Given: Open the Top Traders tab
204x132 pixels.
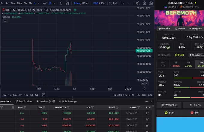Looking at the screenshot, I should pos(24,101).
